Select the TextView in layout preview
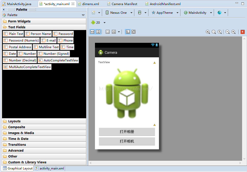 pos(104,62)
